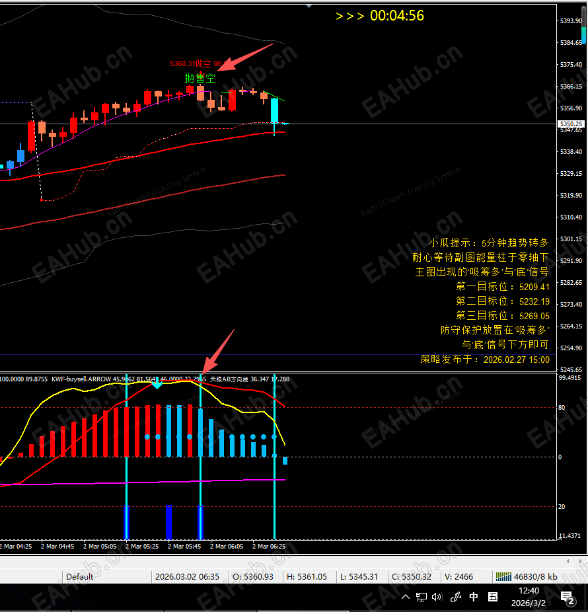Click the 小瓜提示 5分钟趋势转多 hint text
Image resolution: width=588 pixels, height=612 pixels.
coord(489,243)
